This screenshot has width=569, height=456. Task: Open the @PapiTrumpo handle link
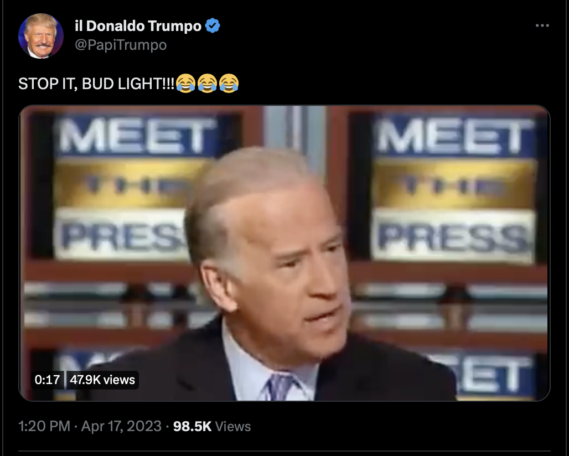pos(121,45)
